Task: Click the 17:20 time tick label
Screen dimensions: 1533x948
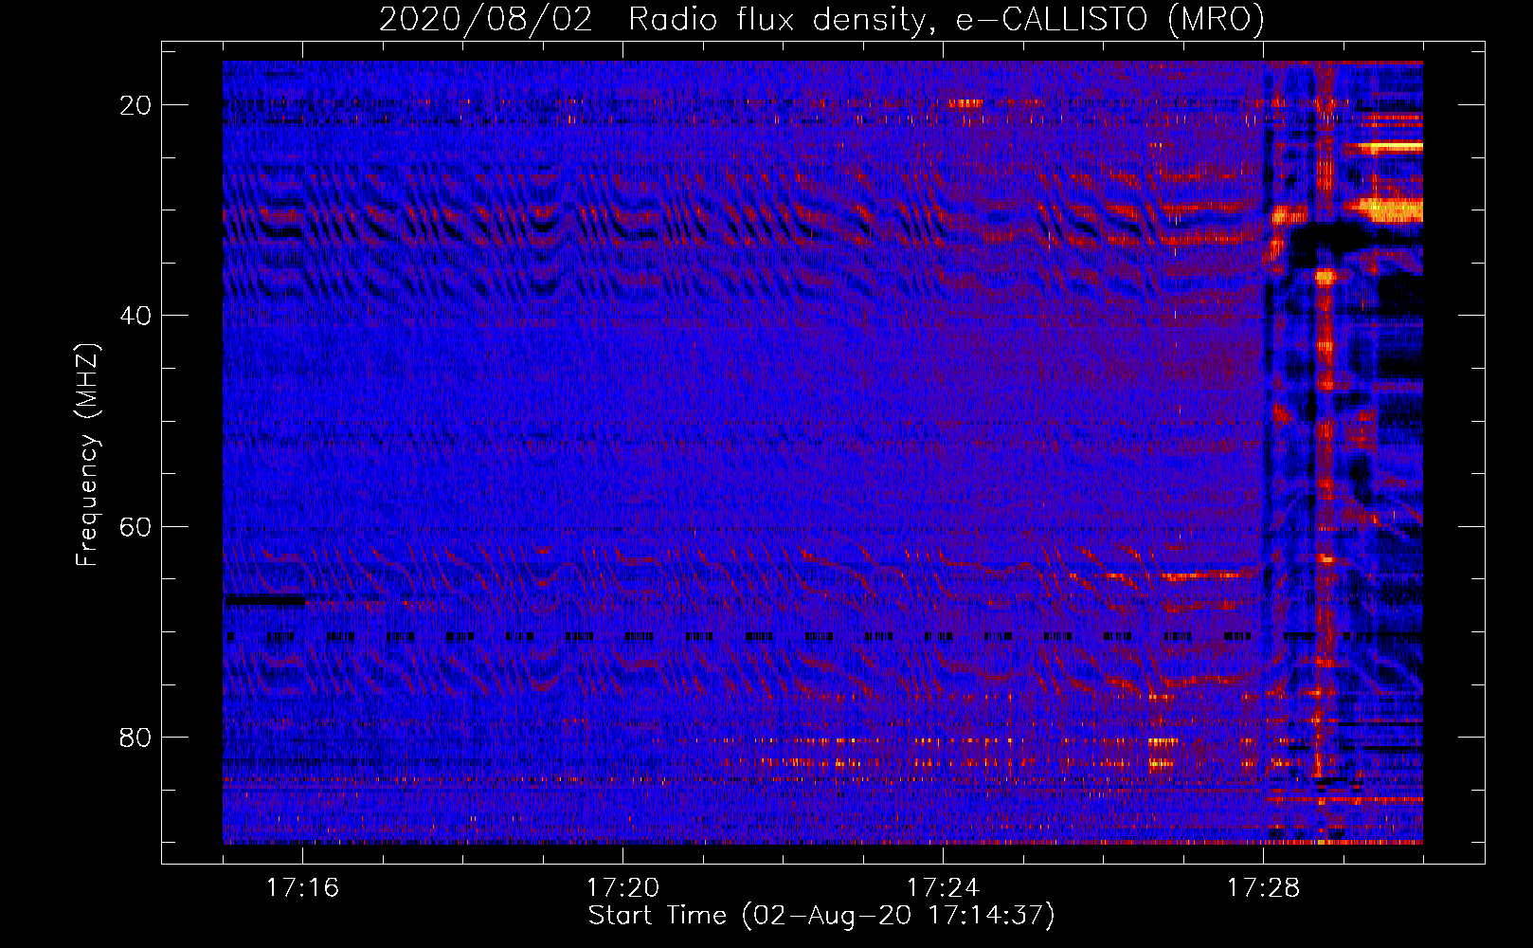Action: tap(622, 888)
